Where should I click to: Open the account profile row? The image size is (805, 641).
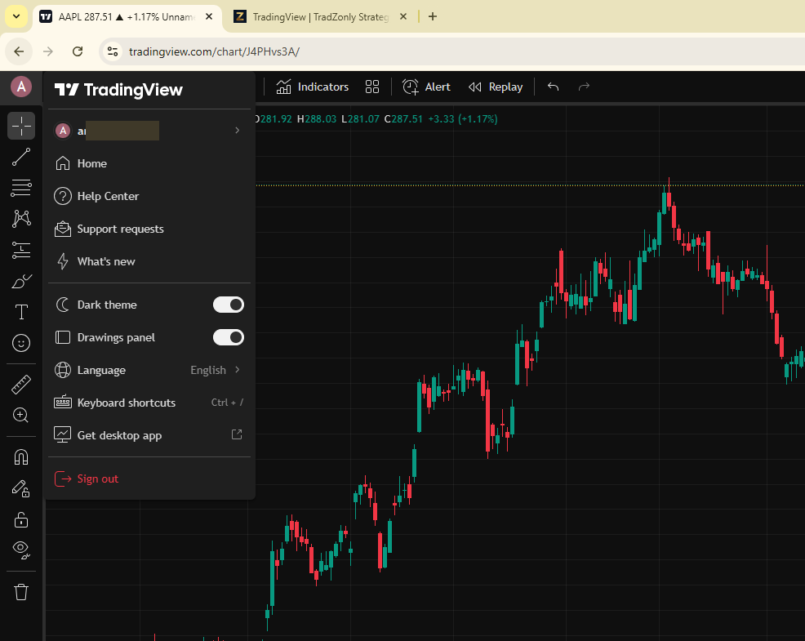tap(149, 131)
